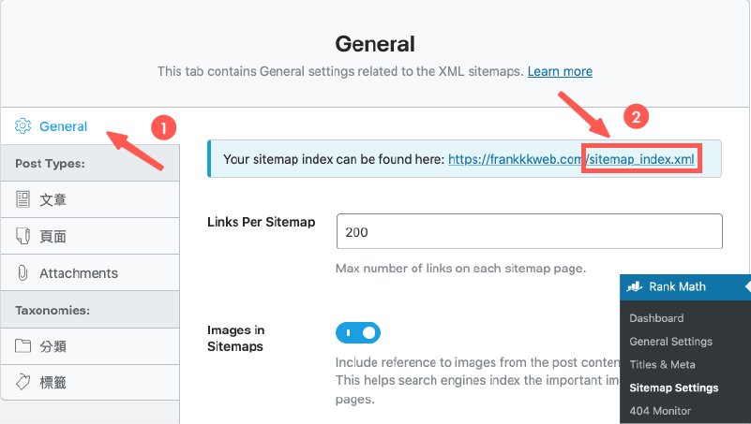Open the sitemap_index.xml link
Viewport: 751px width, 424px height.
tap(640, 159)
